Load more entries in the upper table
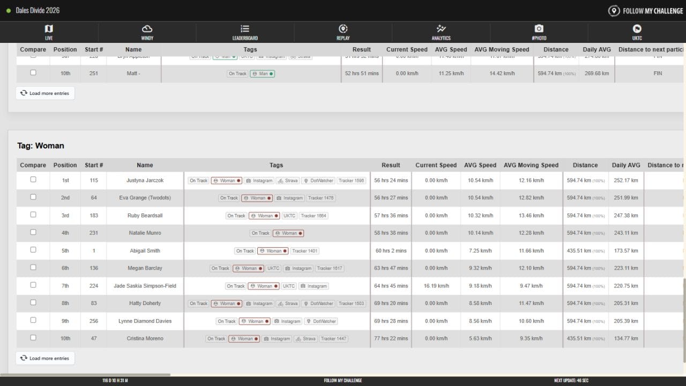Image resolution: width=686 pixels, height=386 pixels. point(45,93)
